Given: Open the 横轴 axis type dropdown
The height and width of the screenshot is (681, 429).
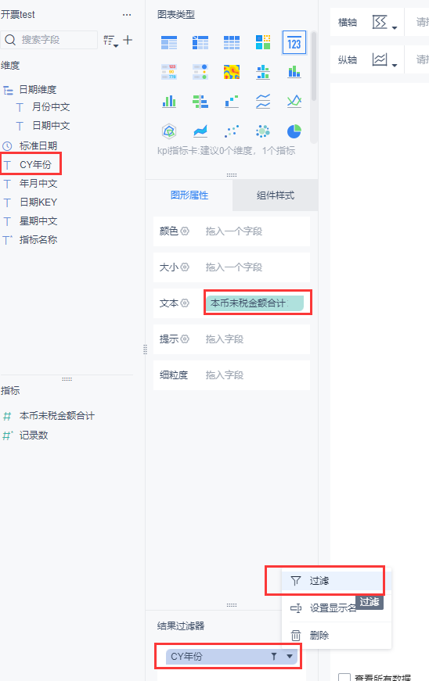Looking at the screenshot, I should point(384,22).
